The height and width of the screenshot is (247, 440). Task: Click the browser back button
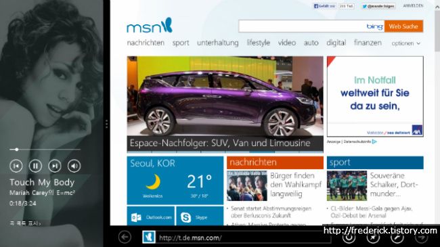[x=125, y=237]
